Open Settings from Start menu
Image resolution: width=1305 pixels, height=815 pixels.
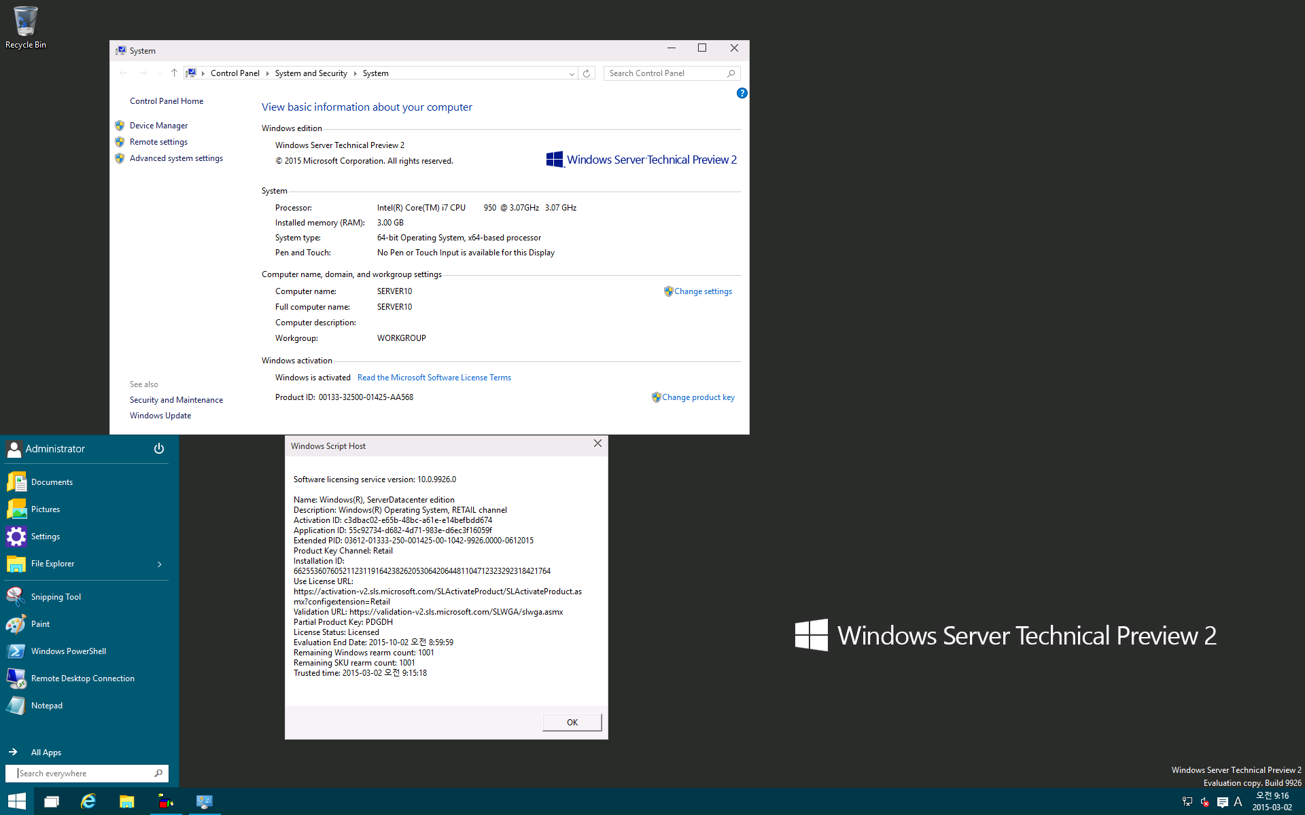86,537
